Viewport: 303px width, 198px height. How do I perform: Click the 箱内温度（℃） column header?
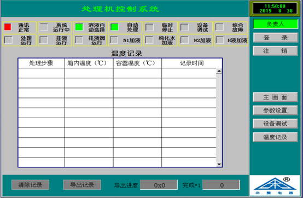89,63
